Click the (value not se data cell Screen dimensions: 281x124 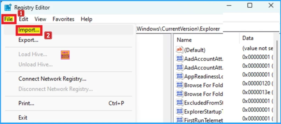(x=257, y=48)
